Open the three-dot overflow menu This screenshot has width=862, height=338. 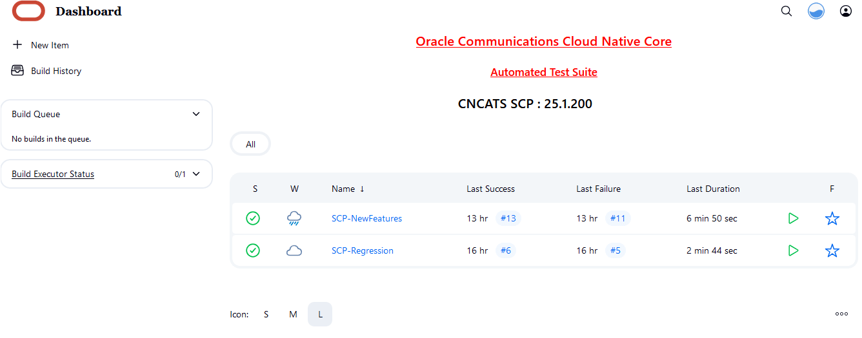pyautogui.click(x=841, y=314)
